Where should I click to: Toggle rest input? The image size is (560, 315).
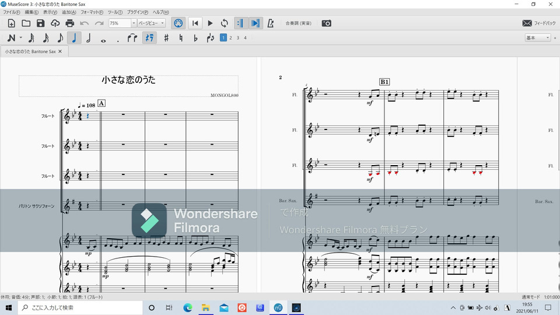[149, 38]
